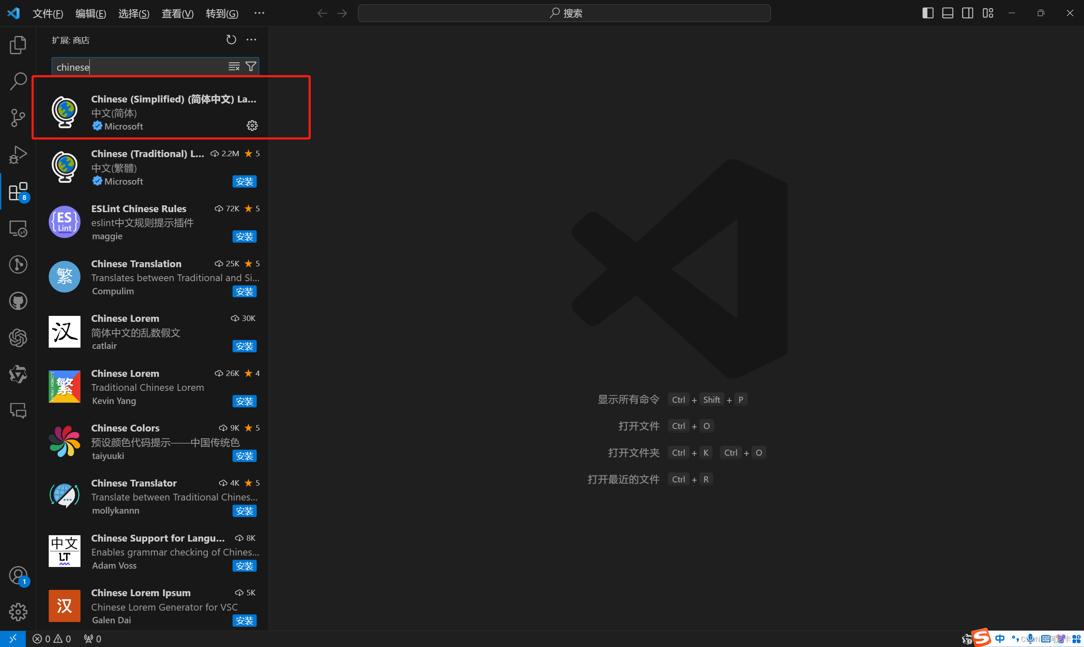Install Chinese Lorem by Kevin Yang
This screenshot has height=647, width=1084.
(244, 401)
